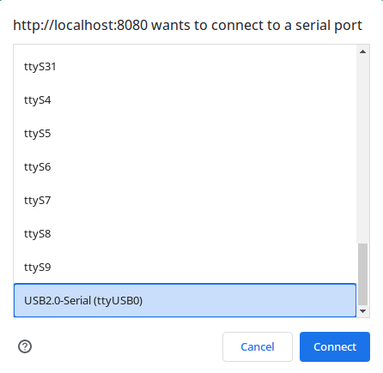Choose ttyS5 from the port list
Image resolution: width=383 pixels, height=373 pixels.
(x=185, y=134)
